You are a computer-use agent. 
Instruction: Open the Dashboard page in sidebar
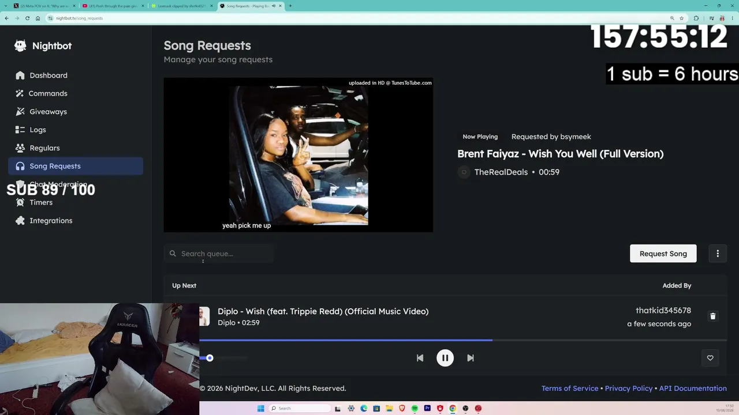48,76
